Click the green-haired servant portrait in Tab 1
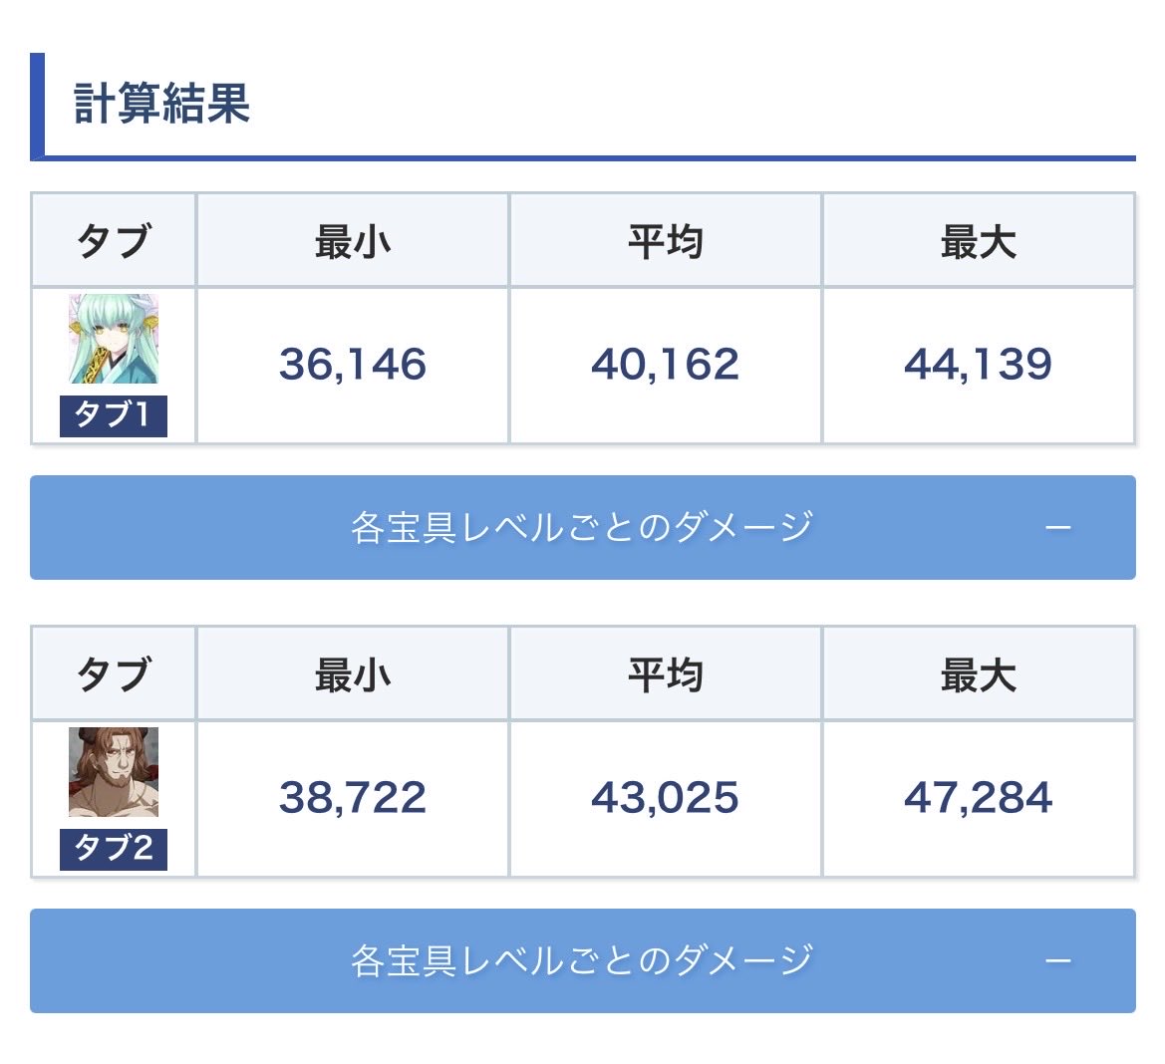 114,339
